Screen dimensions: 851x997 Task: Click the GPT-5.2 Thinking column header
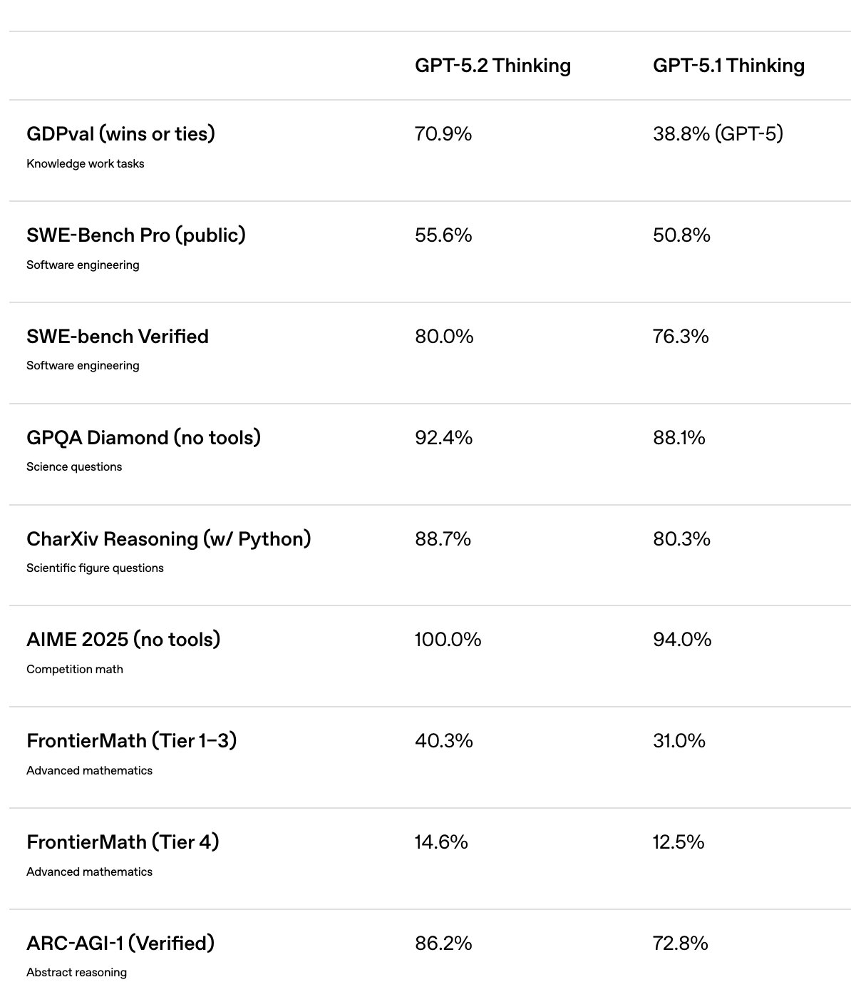point(492,66)
